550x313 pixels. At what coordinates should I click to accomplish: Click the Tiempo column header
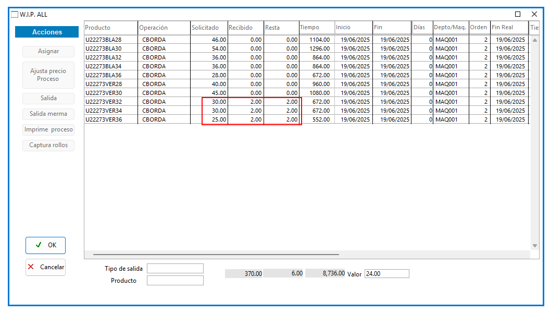click(317, 28)
